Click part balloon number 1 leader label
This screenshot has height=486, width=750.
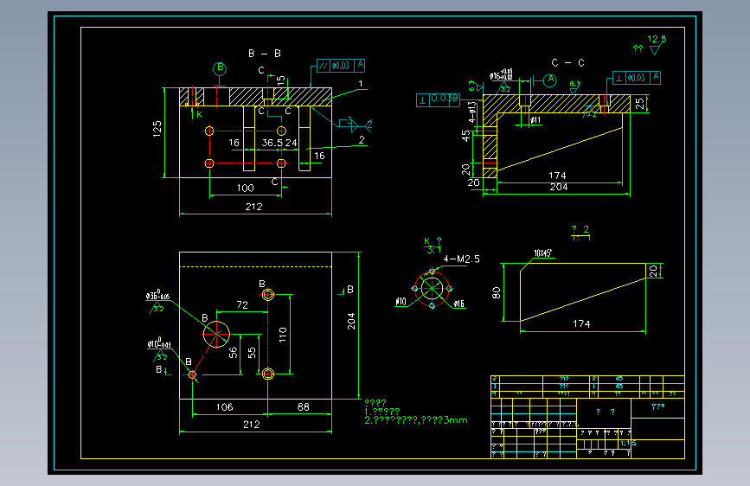(361, 84)
